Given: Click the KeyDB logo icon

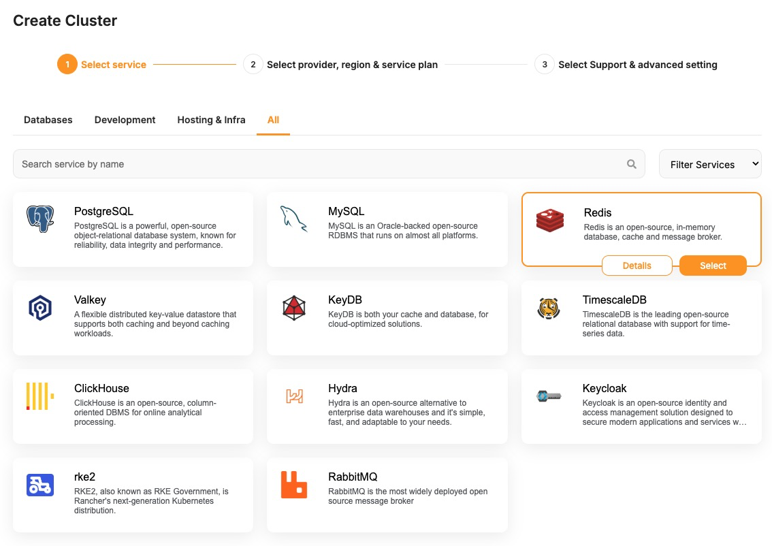Looking at the screenshot, I should [x=294, y=308].
